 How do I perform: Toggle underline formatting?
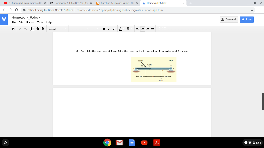click(x=113, y=29)
